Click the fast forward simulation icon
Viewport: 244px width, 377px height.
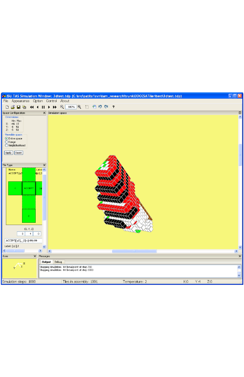click(x=55, y=107)
